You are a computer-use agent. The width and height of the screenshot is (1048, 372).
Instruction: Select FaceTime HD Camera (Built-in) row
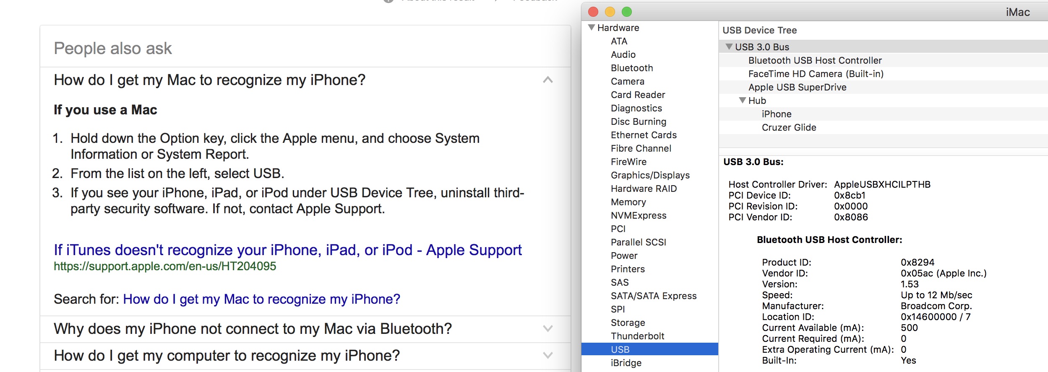[x=883, y=74]
